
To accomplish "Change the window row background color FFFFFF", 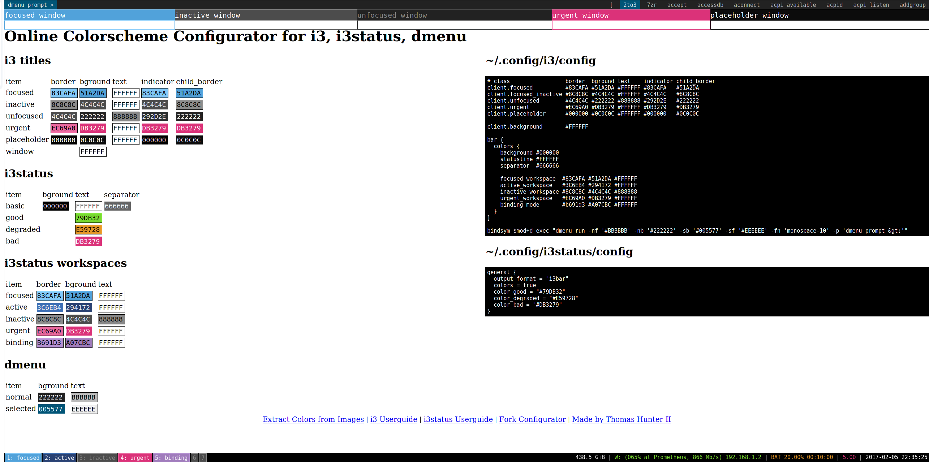I will [x=93, y=152].
